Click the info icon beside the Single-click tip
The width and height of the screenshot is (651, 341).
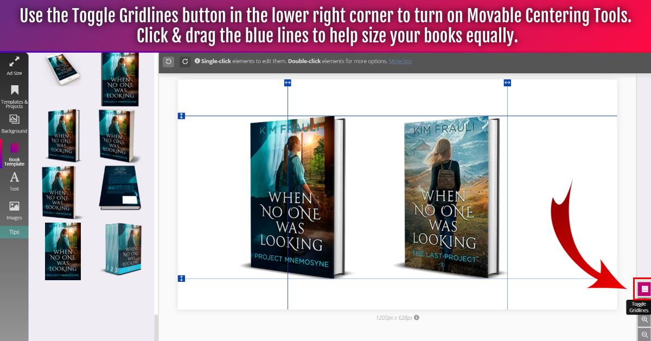[197, 61]
